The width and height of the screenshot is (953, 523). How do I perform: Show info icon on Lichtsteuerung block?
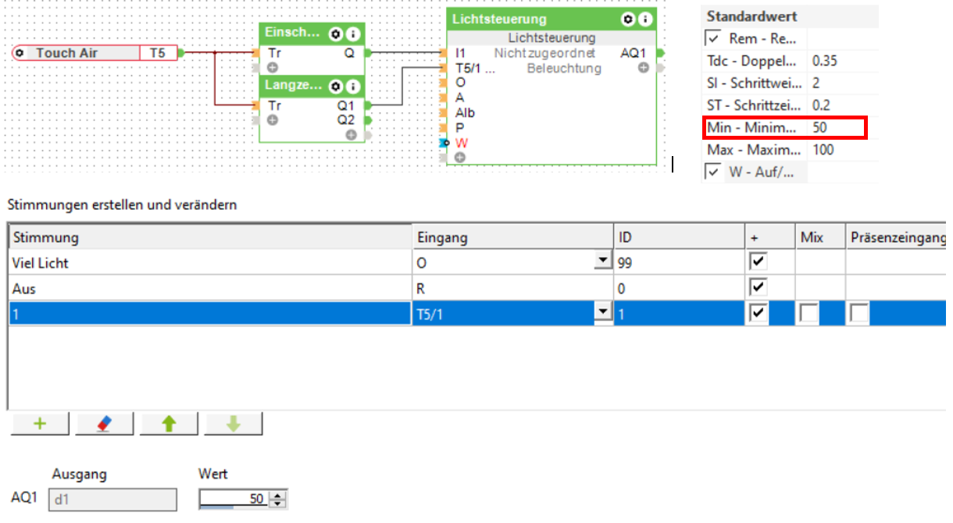pos(644,19)
